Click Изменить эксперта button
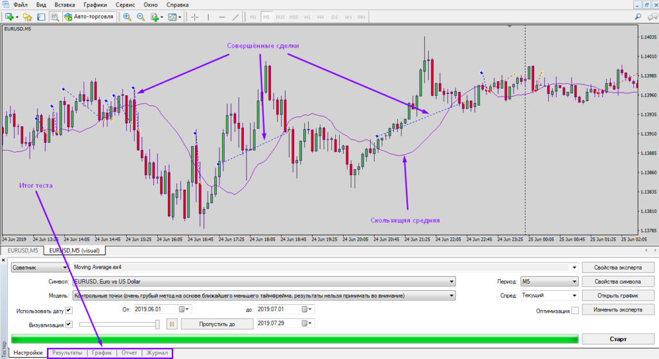 (x=618, y=309)
